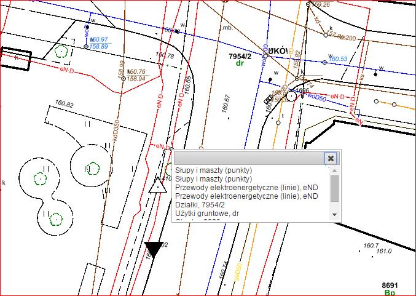Click popup list scroll up arrow
The height and width of the screenshot is (296, 416).
[334, 170]
